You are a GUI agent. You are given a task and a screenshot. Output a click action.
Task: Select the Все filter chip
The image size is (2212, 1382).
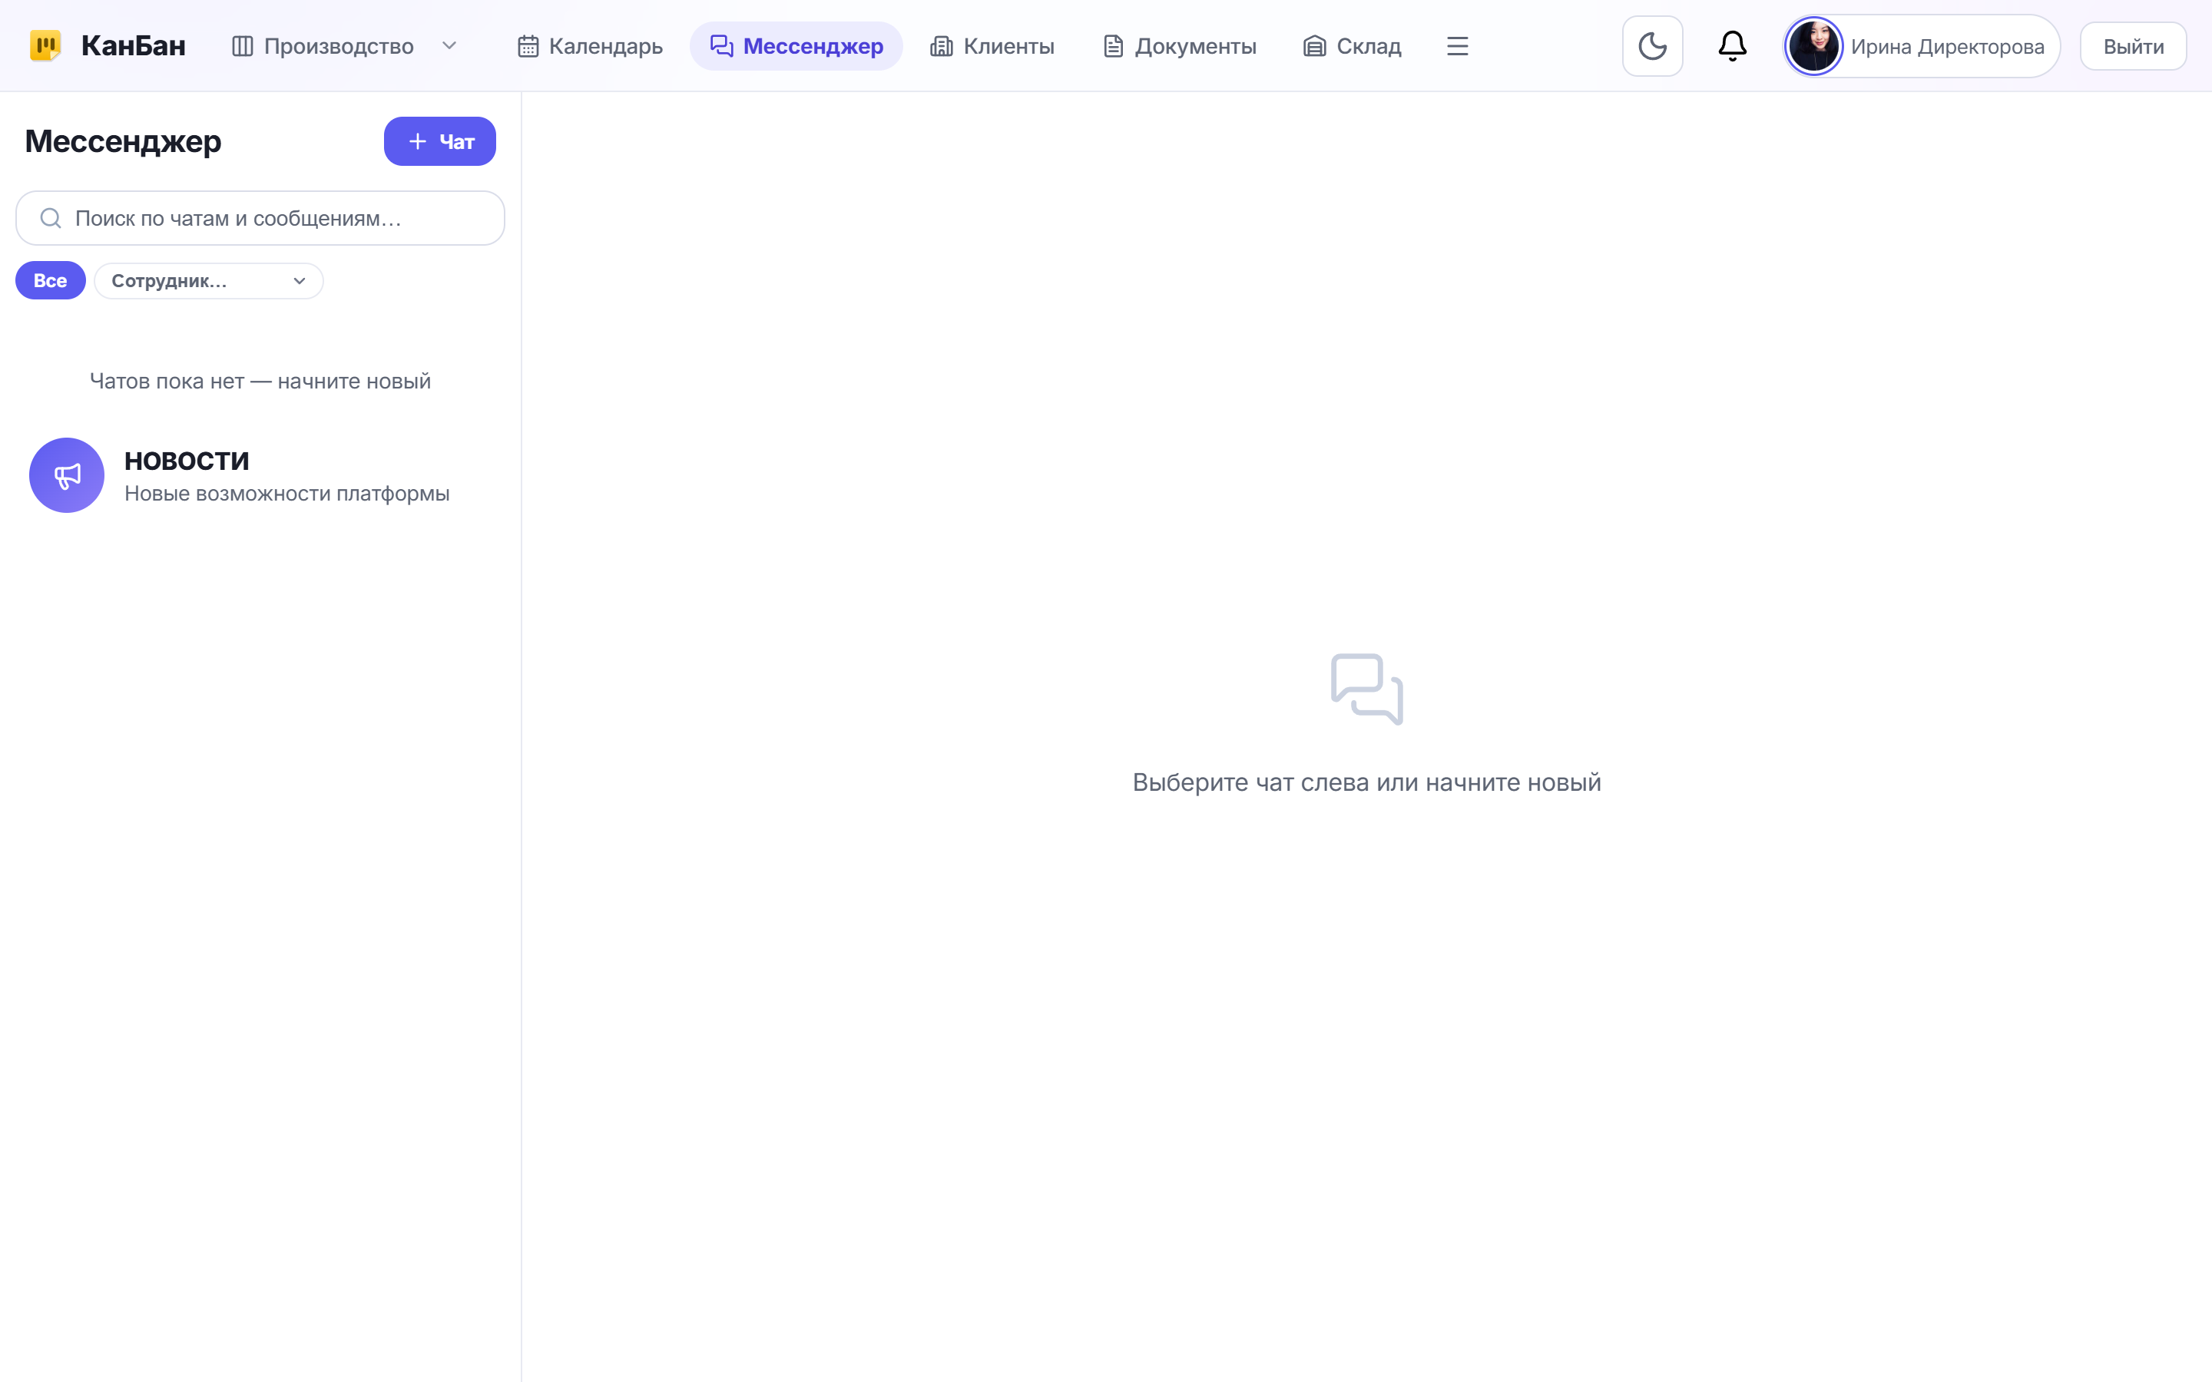50,280
